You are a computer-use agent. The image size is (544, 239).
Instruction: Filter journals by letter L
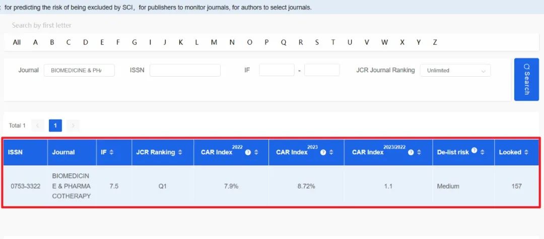(197, 42)
